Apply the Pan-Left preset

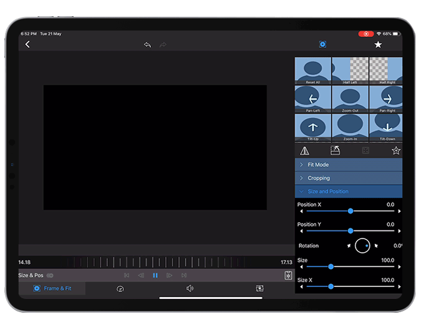point(313,99)
